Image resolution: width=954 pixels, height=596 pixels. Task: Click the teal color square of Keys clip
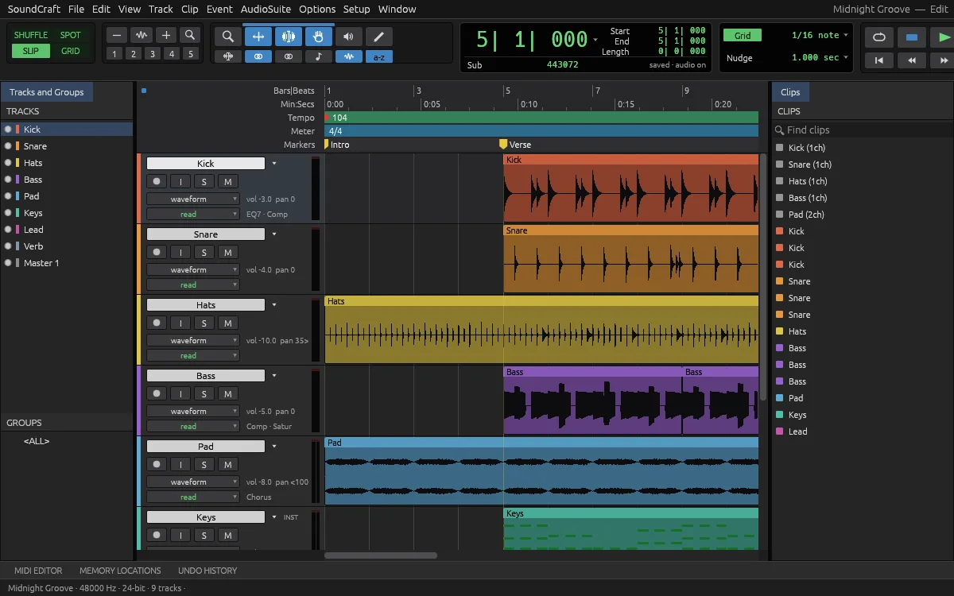click(779, 415)
